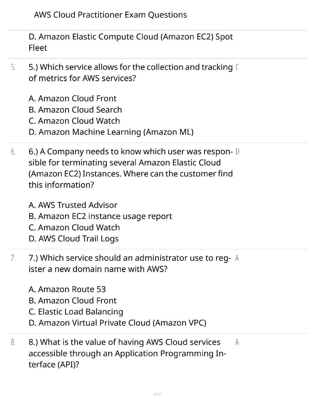The height and width of the screenshot is (408, 315).
Task: Select "B. Amazon EC2 instance usage report"
Action: coord(100,216)
